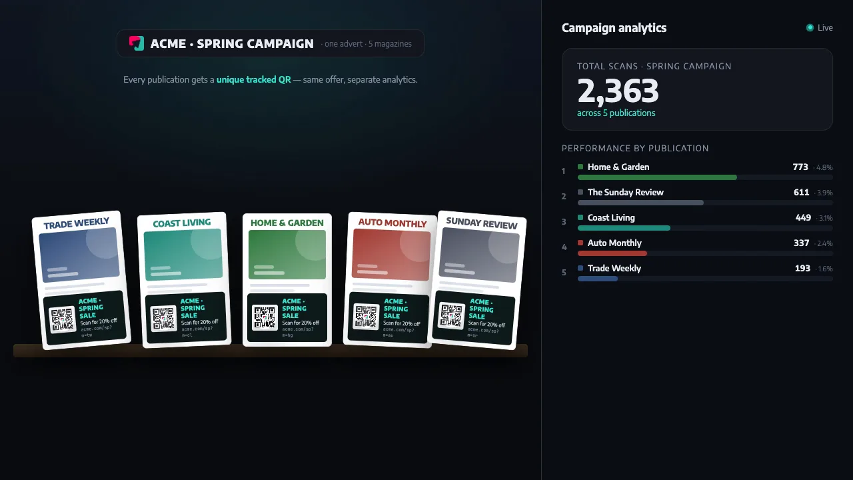Click the QR code on Home & Garden magazine
Viewport: 853px width, 480px height.
click(265, 317)
